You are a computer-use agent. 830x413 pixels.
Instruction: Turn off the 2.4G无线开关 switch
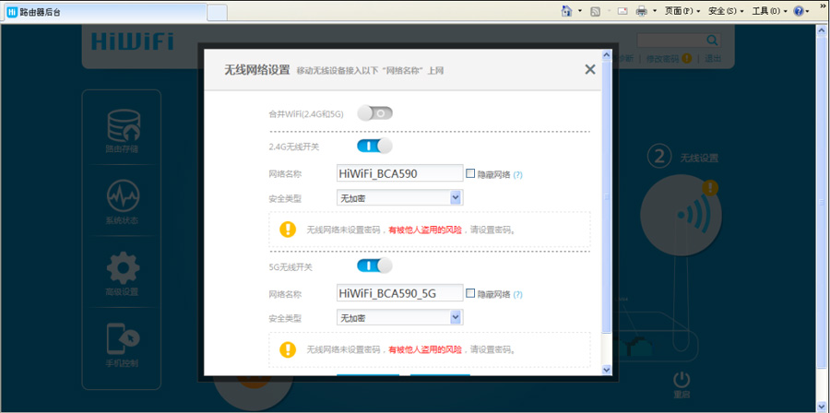(x=375, y=146)
